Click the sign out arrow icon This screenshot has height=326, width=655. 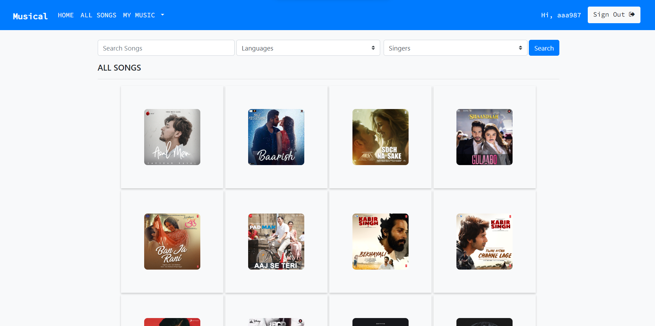coord(632,15)
